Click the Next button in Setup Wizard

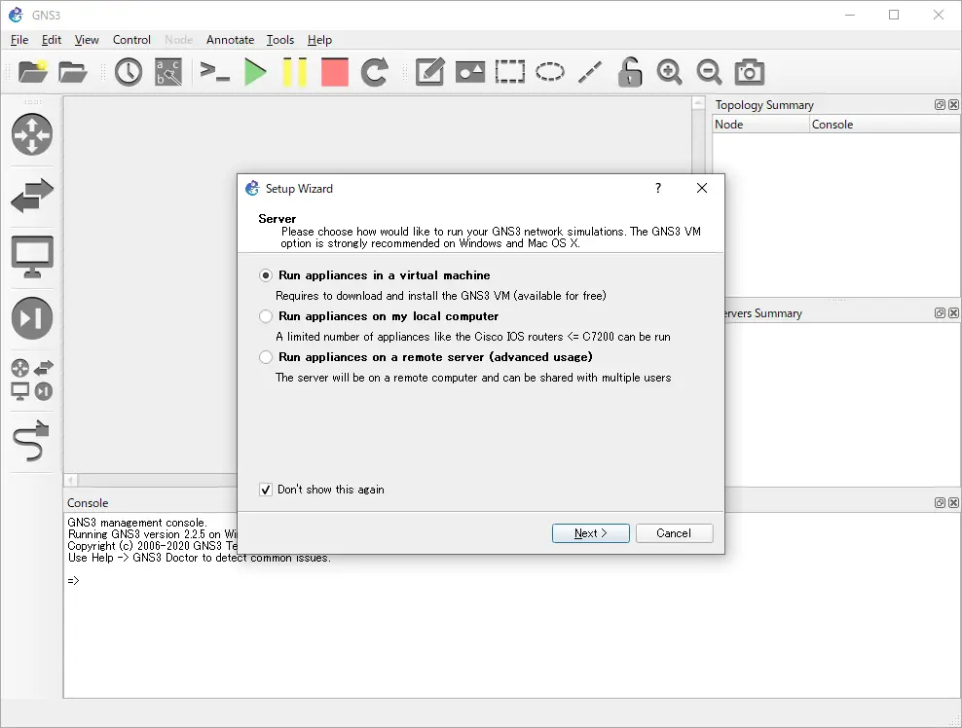[x=591, y=533]
